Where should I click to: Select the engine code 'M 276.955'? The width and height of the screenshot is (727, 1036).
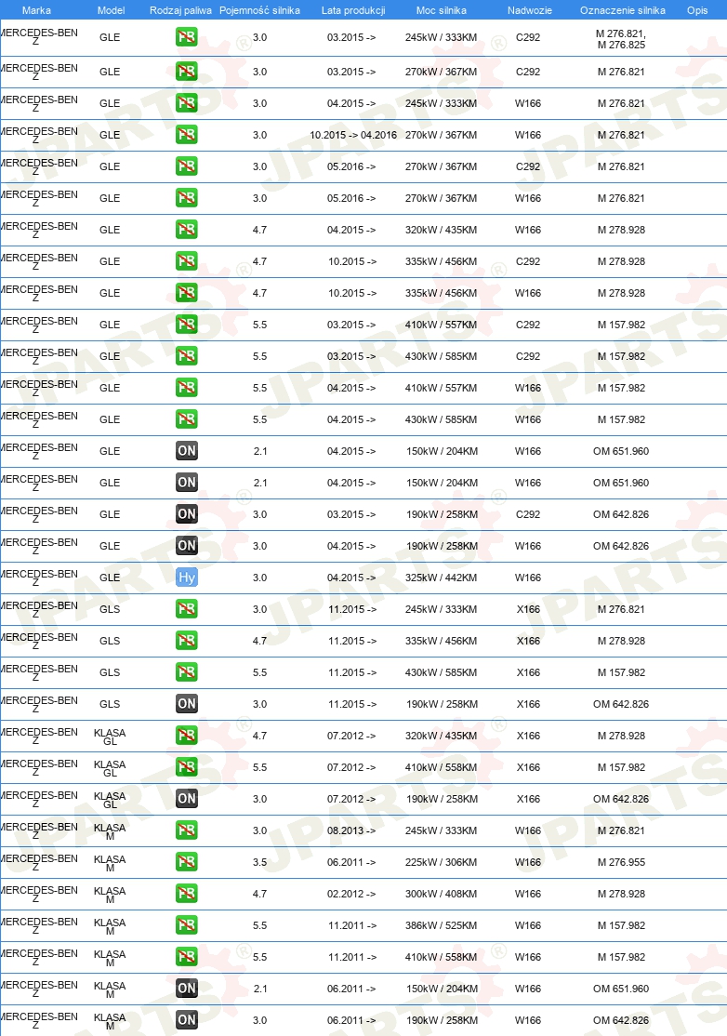[621, 862]
